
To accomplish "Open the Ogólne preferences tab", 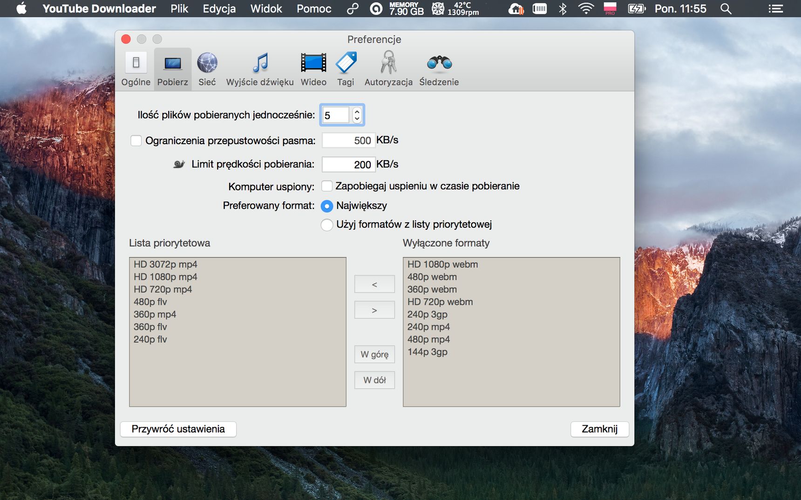I will [x=136, y=69].
